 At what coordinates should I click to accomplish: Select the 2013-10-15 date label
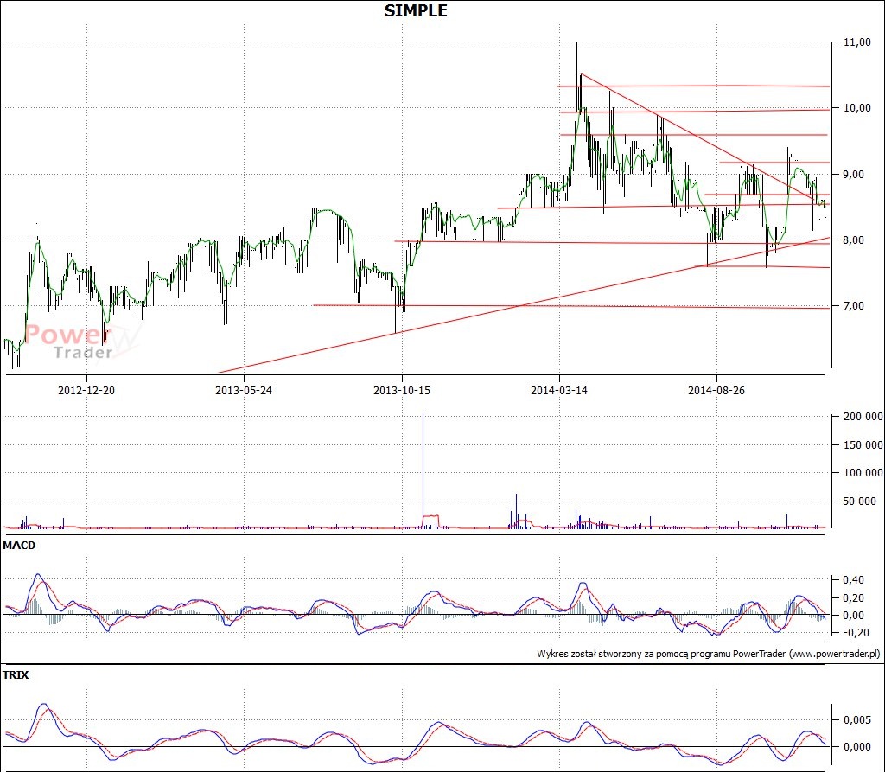tap(401, 390)
